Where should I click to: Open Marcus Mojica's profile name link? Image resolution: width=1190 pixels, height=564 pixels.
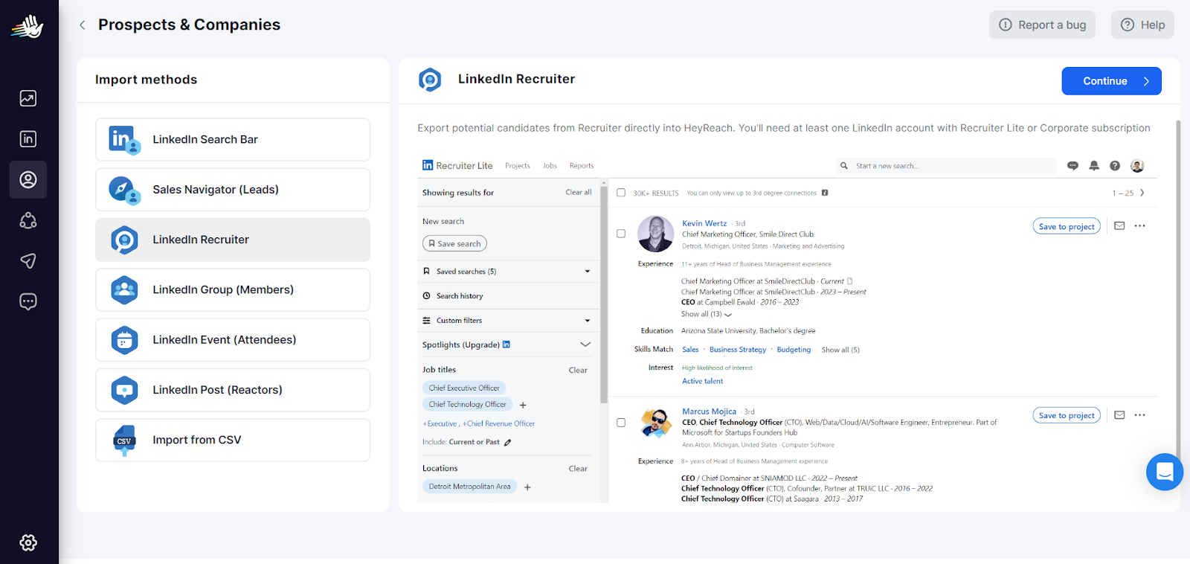709,411
